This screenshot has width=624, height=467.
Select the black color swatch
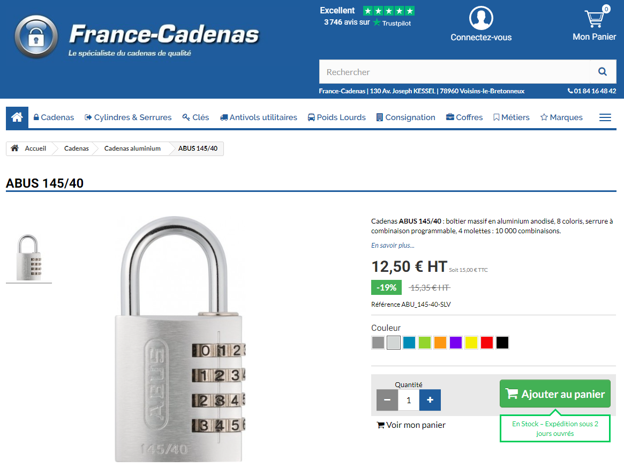pos(502,343)
